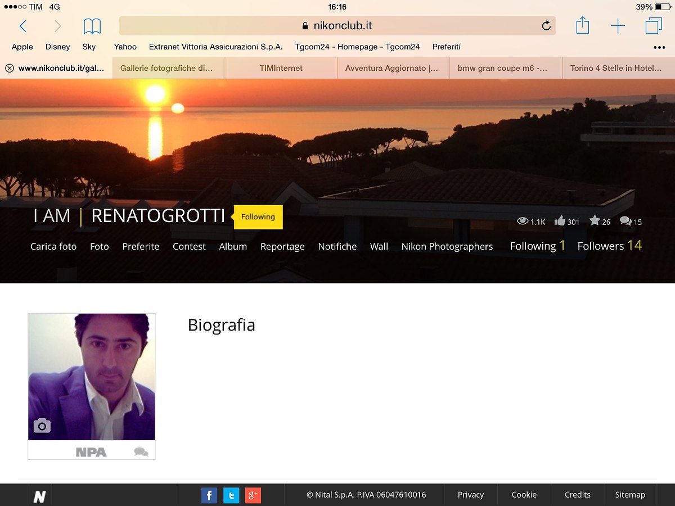Viewport: 675px width, 506px height.
Task: Tap the 16:16 status bar clock
Action: click(337, 7)
